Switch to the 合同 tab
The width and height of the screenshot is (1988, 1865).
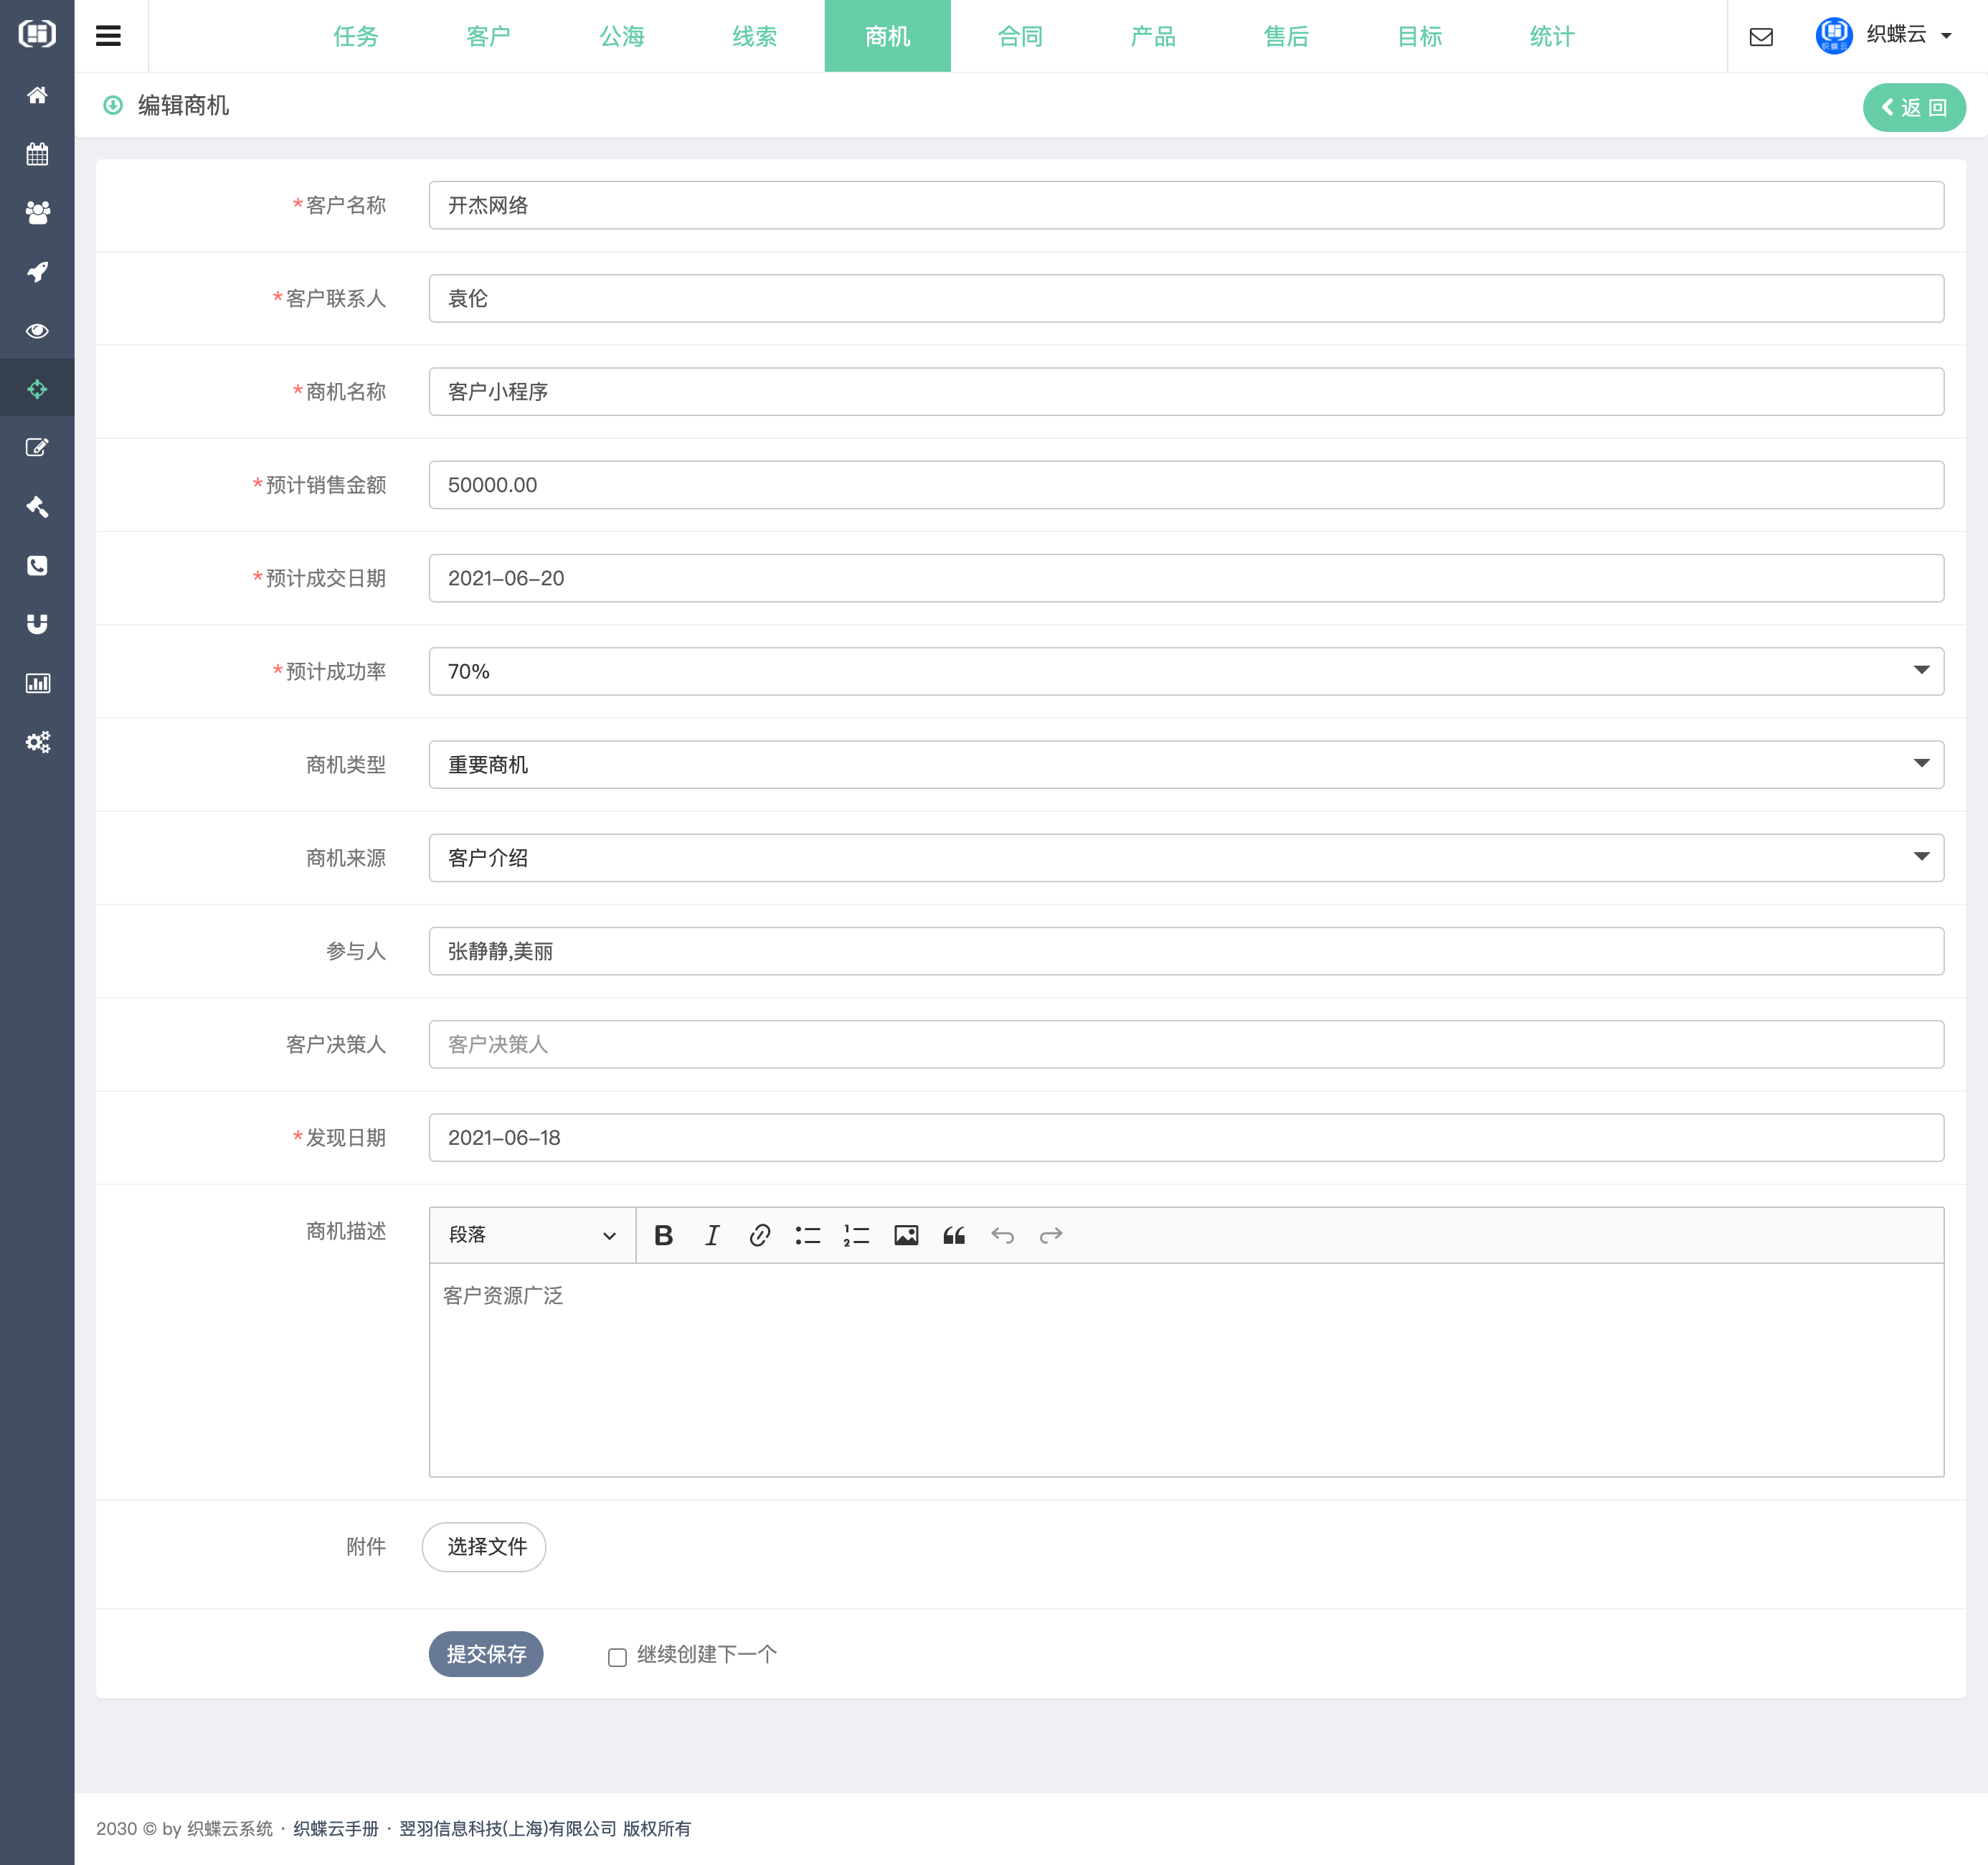point(1020,37)
